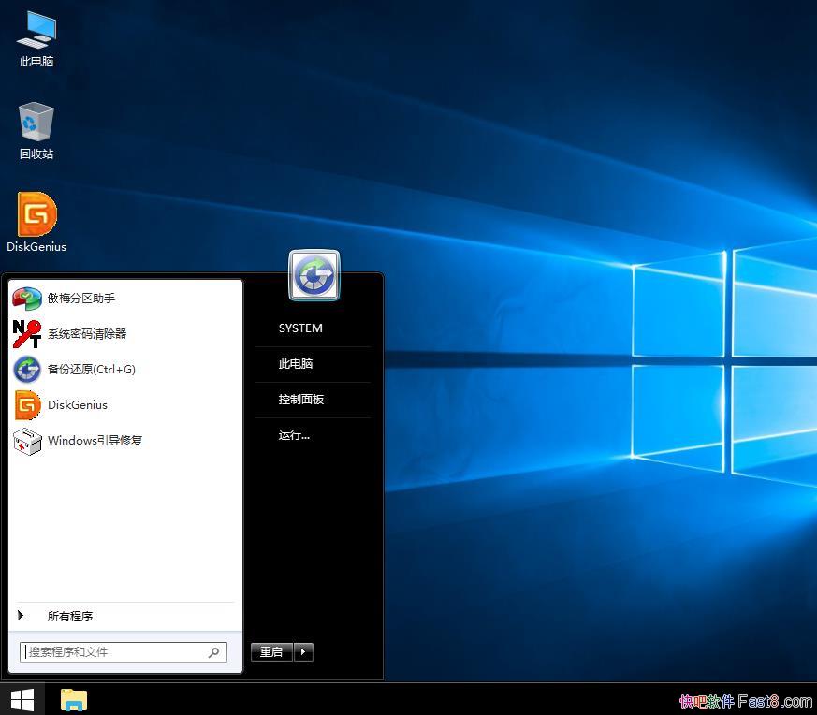Image resolution: width=817 pixels, height=715 pixels.
Task: Expand the 所有程序 All Programs list
Action: (70, 616)
